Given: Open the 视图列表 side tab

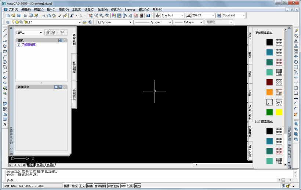Looking at the screenshot, I should point(74,67).
